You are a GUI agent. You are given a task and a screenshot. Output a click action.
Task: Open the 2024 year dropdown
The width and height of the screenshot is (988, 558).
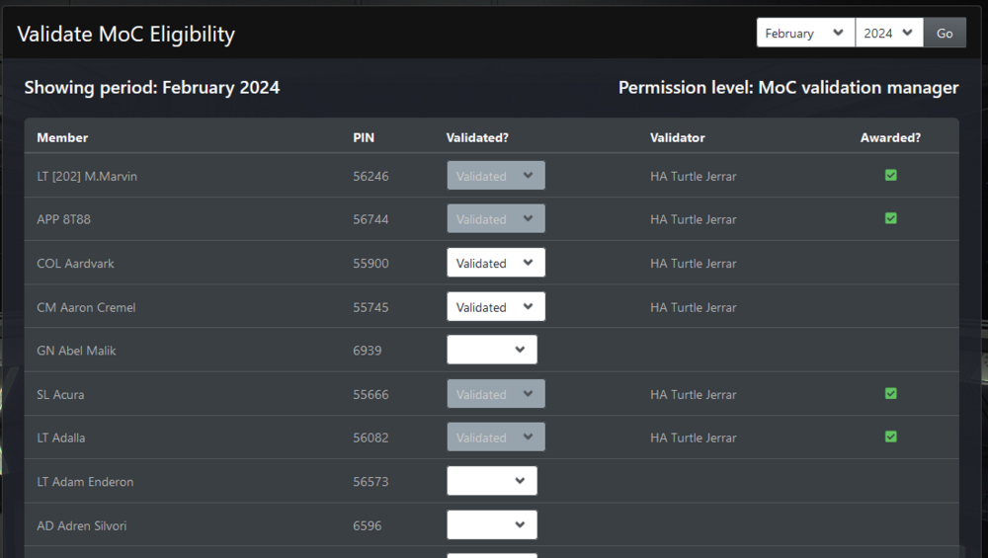(x=888, y=34)
